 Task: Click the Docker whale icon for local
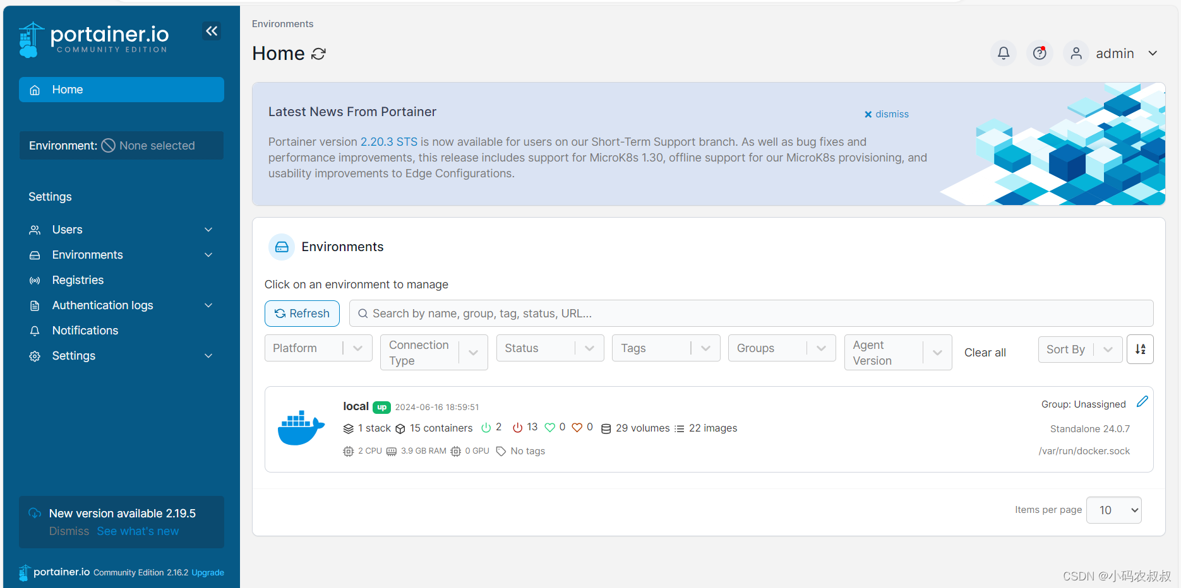(x=301, y=428)
